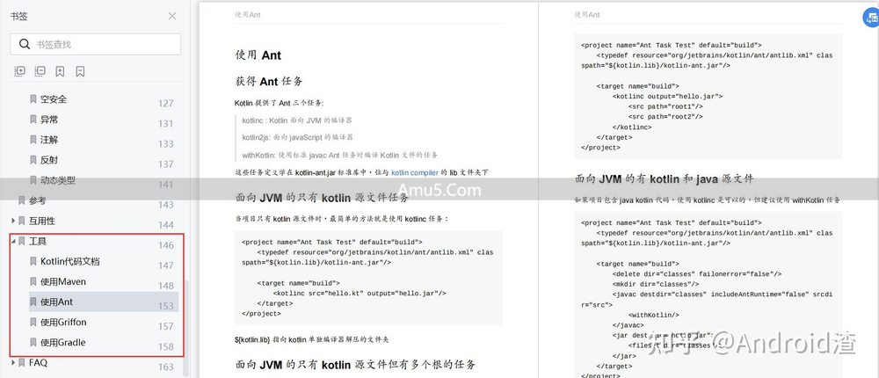Open the 动态类型 bookmark
879x378 pixels.
58,180
